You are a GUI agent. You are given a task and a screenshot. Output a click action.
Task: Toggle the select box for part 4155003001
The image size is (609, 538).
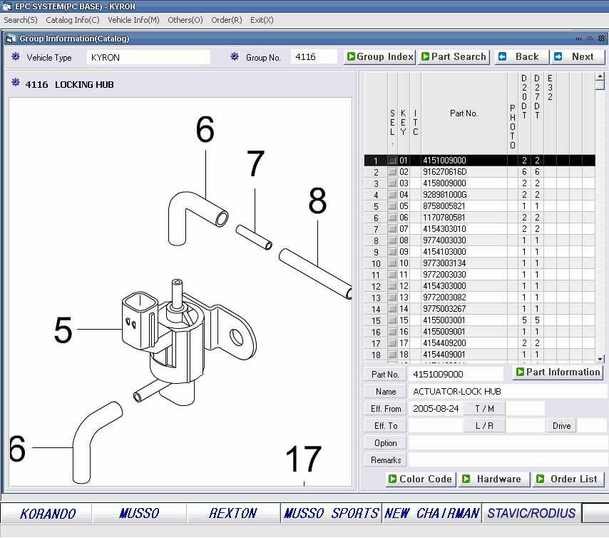[x=392, y=320]
